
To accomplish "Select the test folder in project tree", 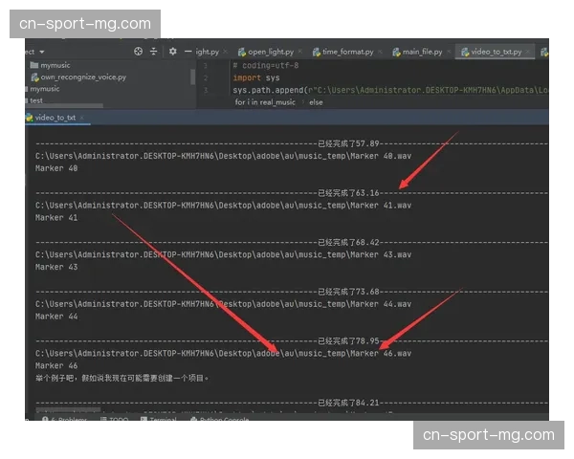I will click(36, 99).
